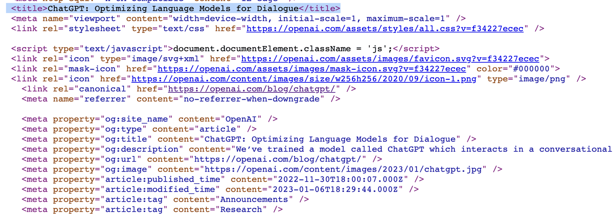Screen dimensions: 616x217
Task: Click the name="referrer" attribute
Action: (92, 99)
